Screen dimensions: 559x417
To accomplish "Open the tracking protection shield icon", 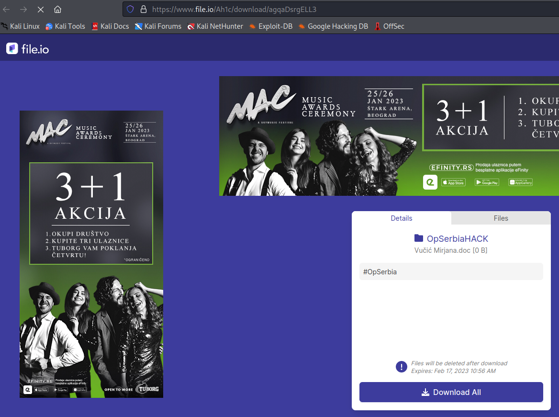I will coord(130,9).
